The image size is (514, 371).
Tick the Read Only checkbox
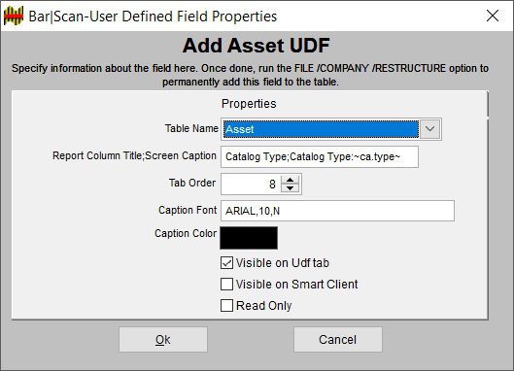(226, 306)
